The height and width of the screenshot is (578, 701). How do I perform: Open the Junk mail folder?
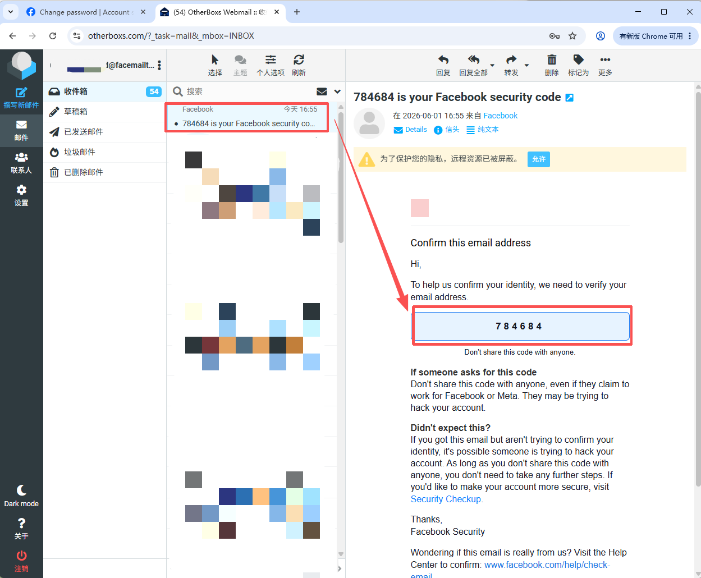click(104, 152)
